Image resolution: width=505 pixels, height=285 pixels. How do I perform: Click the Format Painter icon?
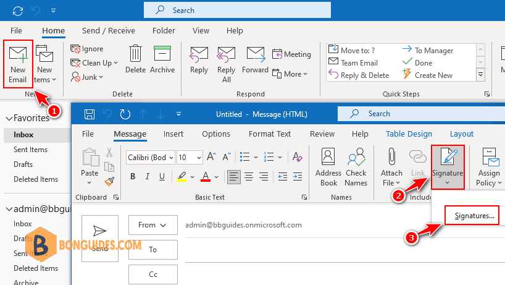(109, 182)
